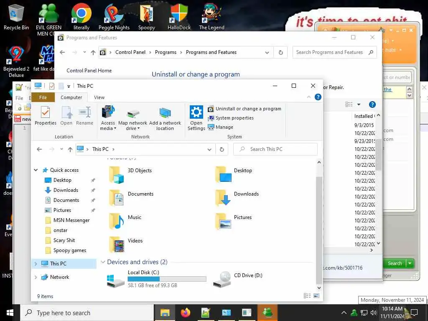The image size is (428, 321).
Task: Switch to the Computer ribbon tab
Action: pyautogui.click(x=71, y=97)
